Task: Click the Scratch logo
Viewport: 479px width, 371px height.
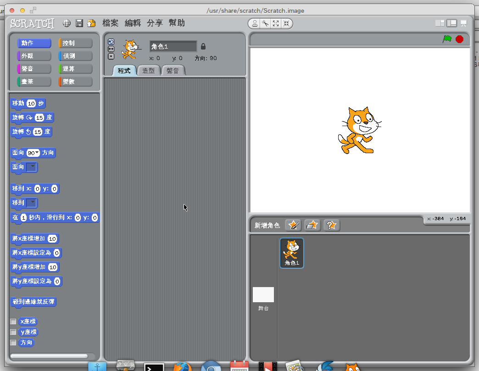Action: tap(32, 23)
